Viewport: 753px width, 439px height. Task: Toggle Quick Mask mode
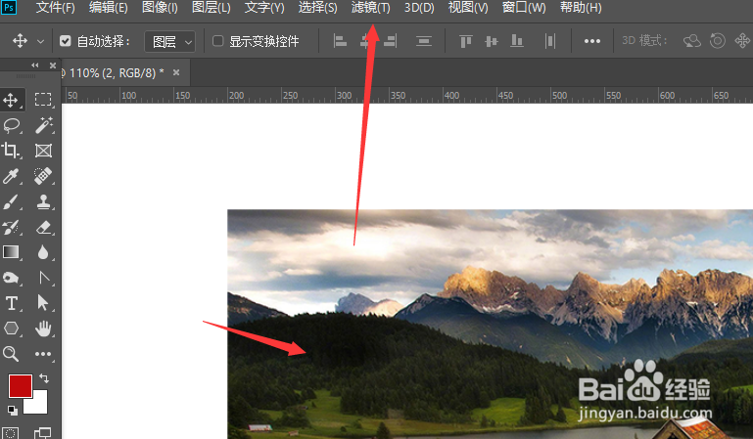[x=11, y=433]
